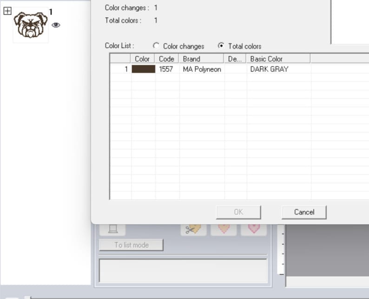Image resolution: width=369 pixels, height=299 pixels.
Task: Select the Color changes radio button
Action: pos(156,46)
